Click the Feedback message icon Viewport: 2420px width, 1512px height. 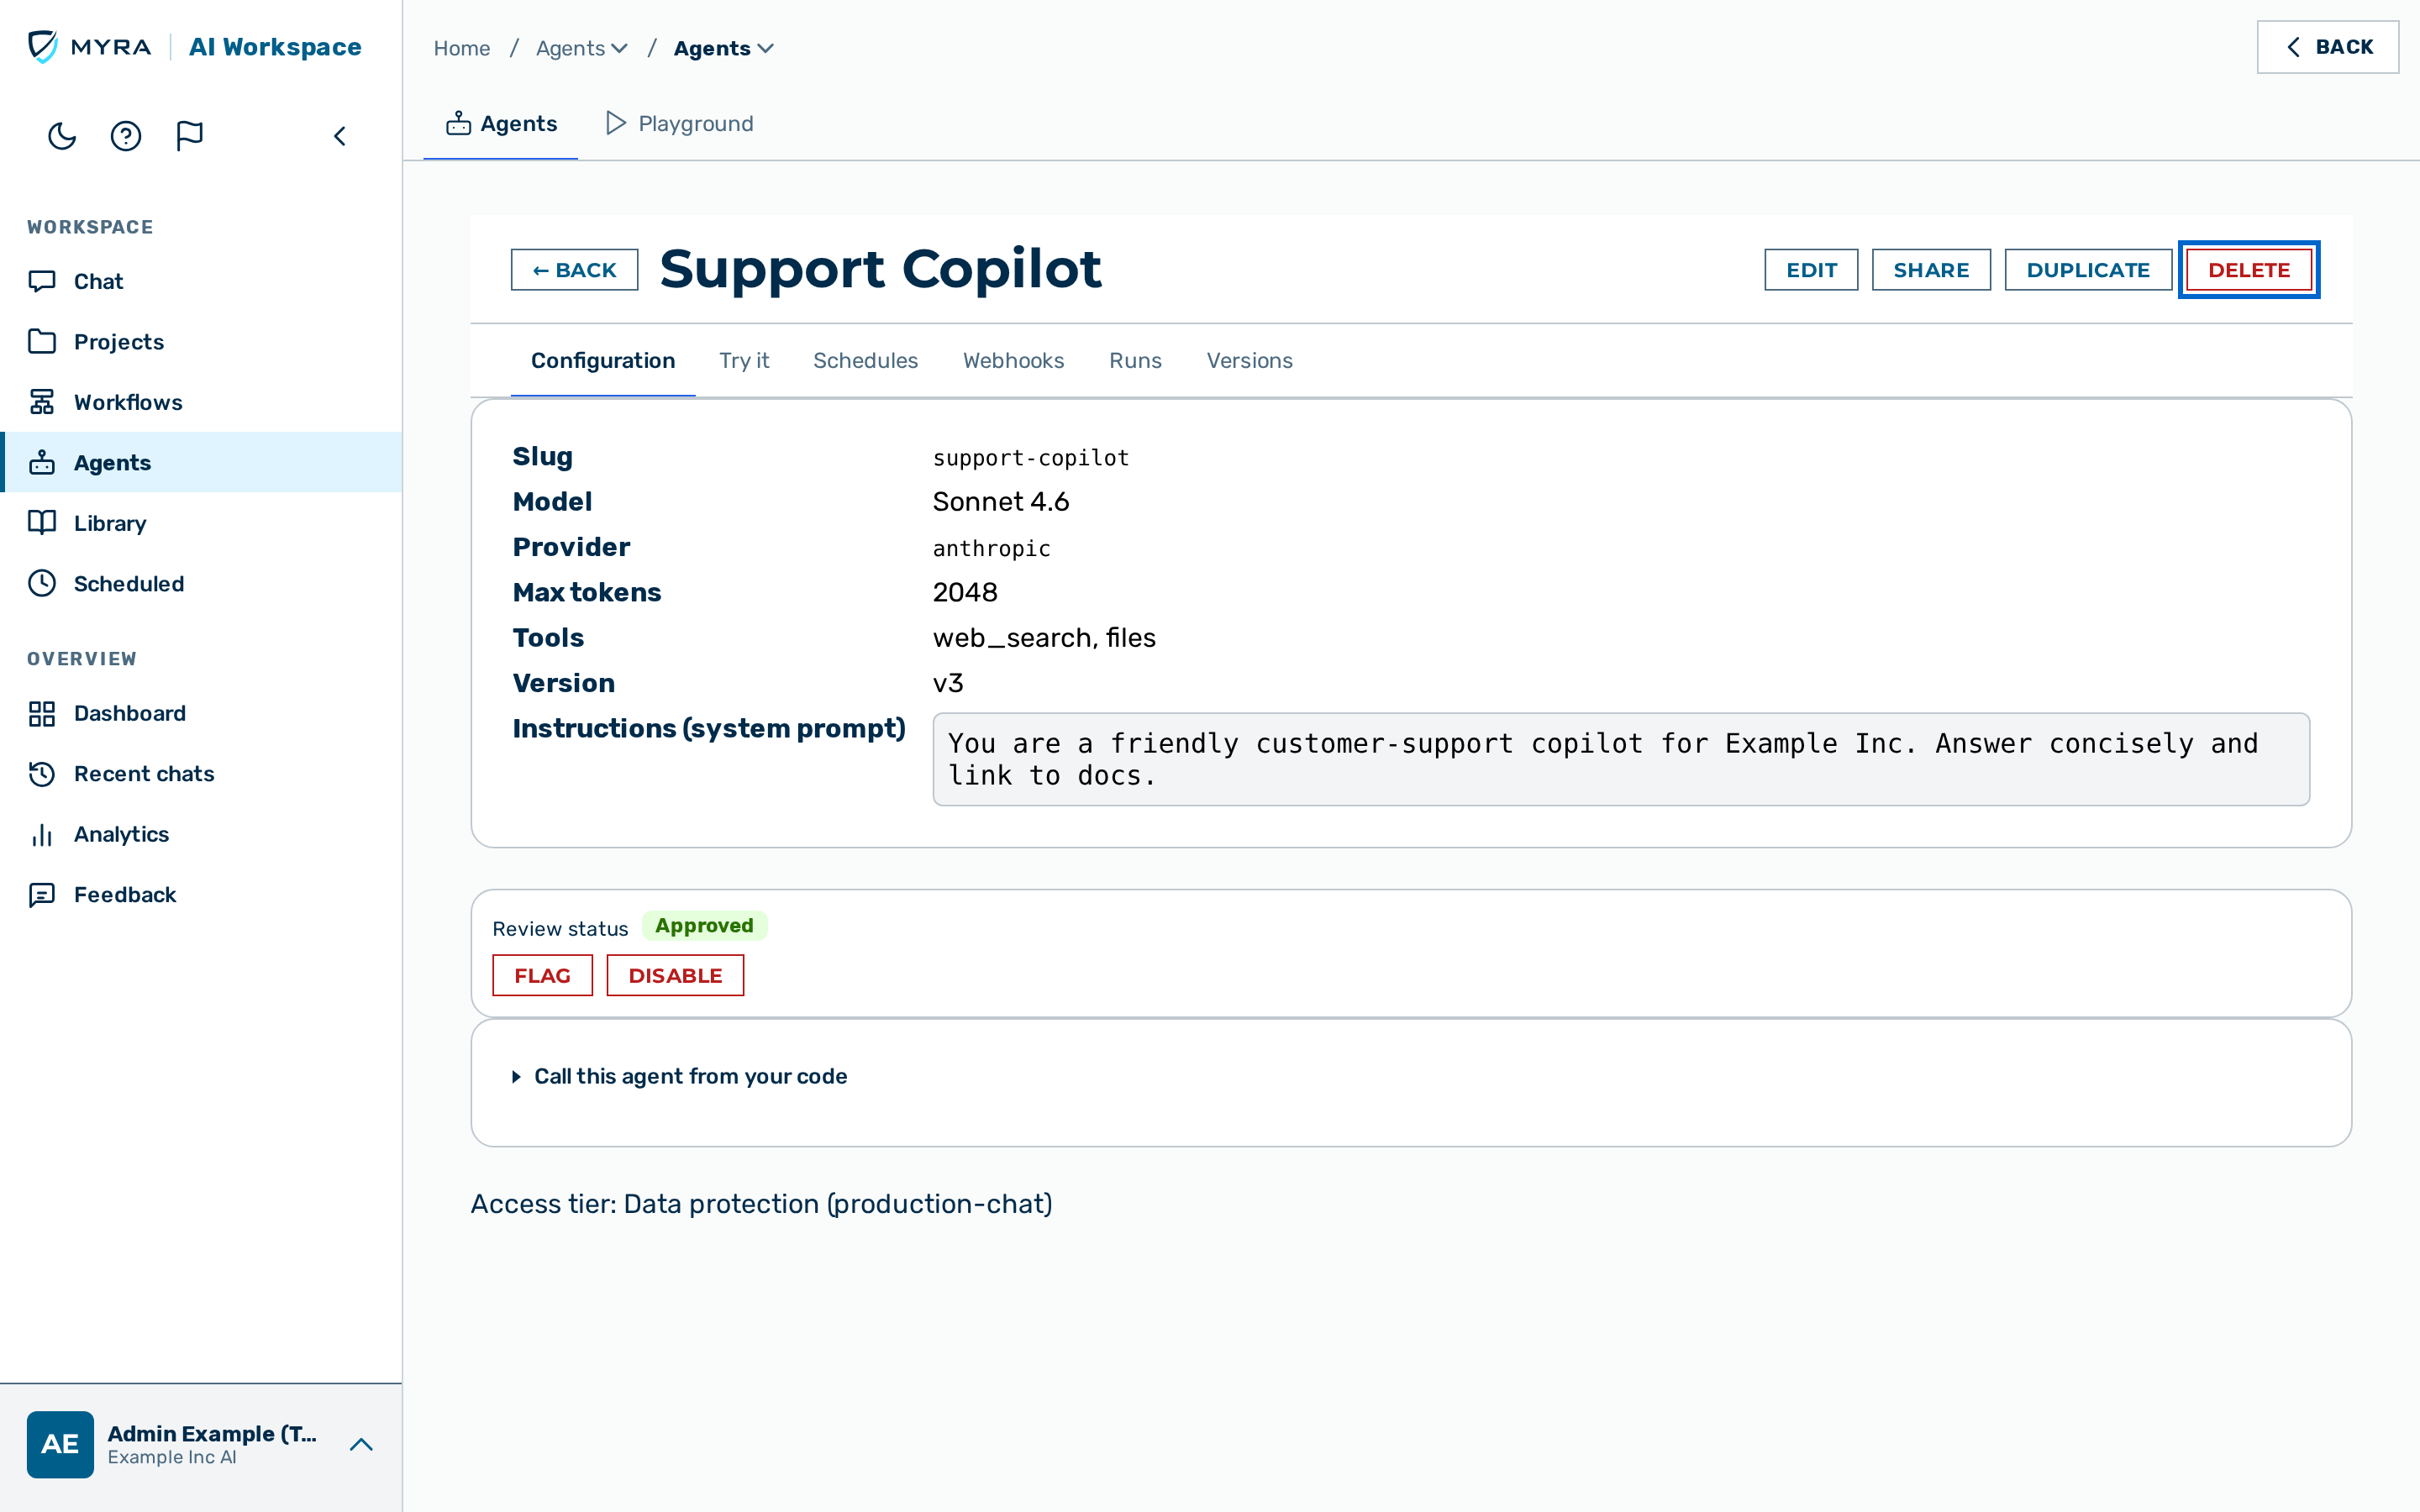(42, 894)
